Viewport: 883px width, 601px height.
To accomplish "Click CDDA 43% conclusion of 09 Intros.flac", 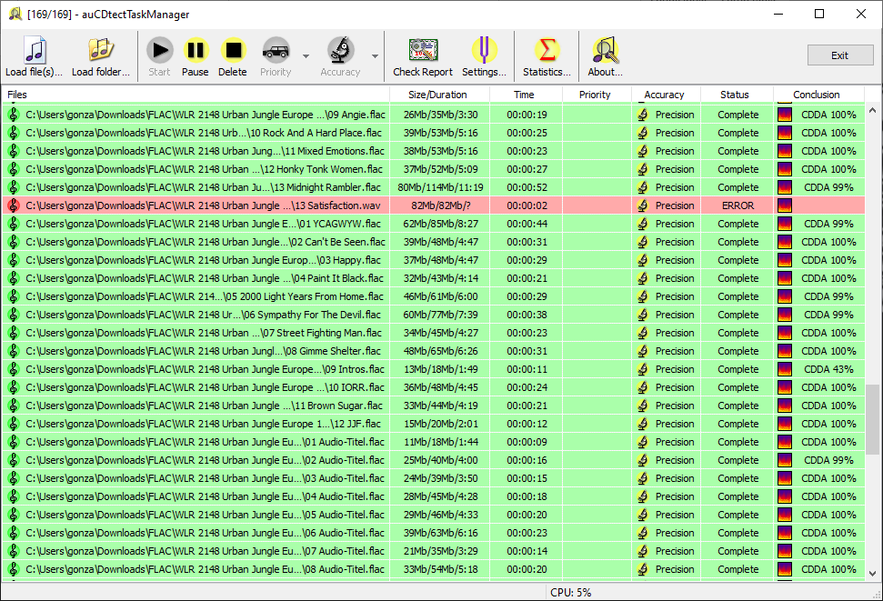I will click(828, 369).
